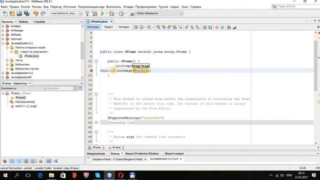This screenshot has height=180, width=320.
Task: Open the Отладка menu
Action: click(128, 6)
